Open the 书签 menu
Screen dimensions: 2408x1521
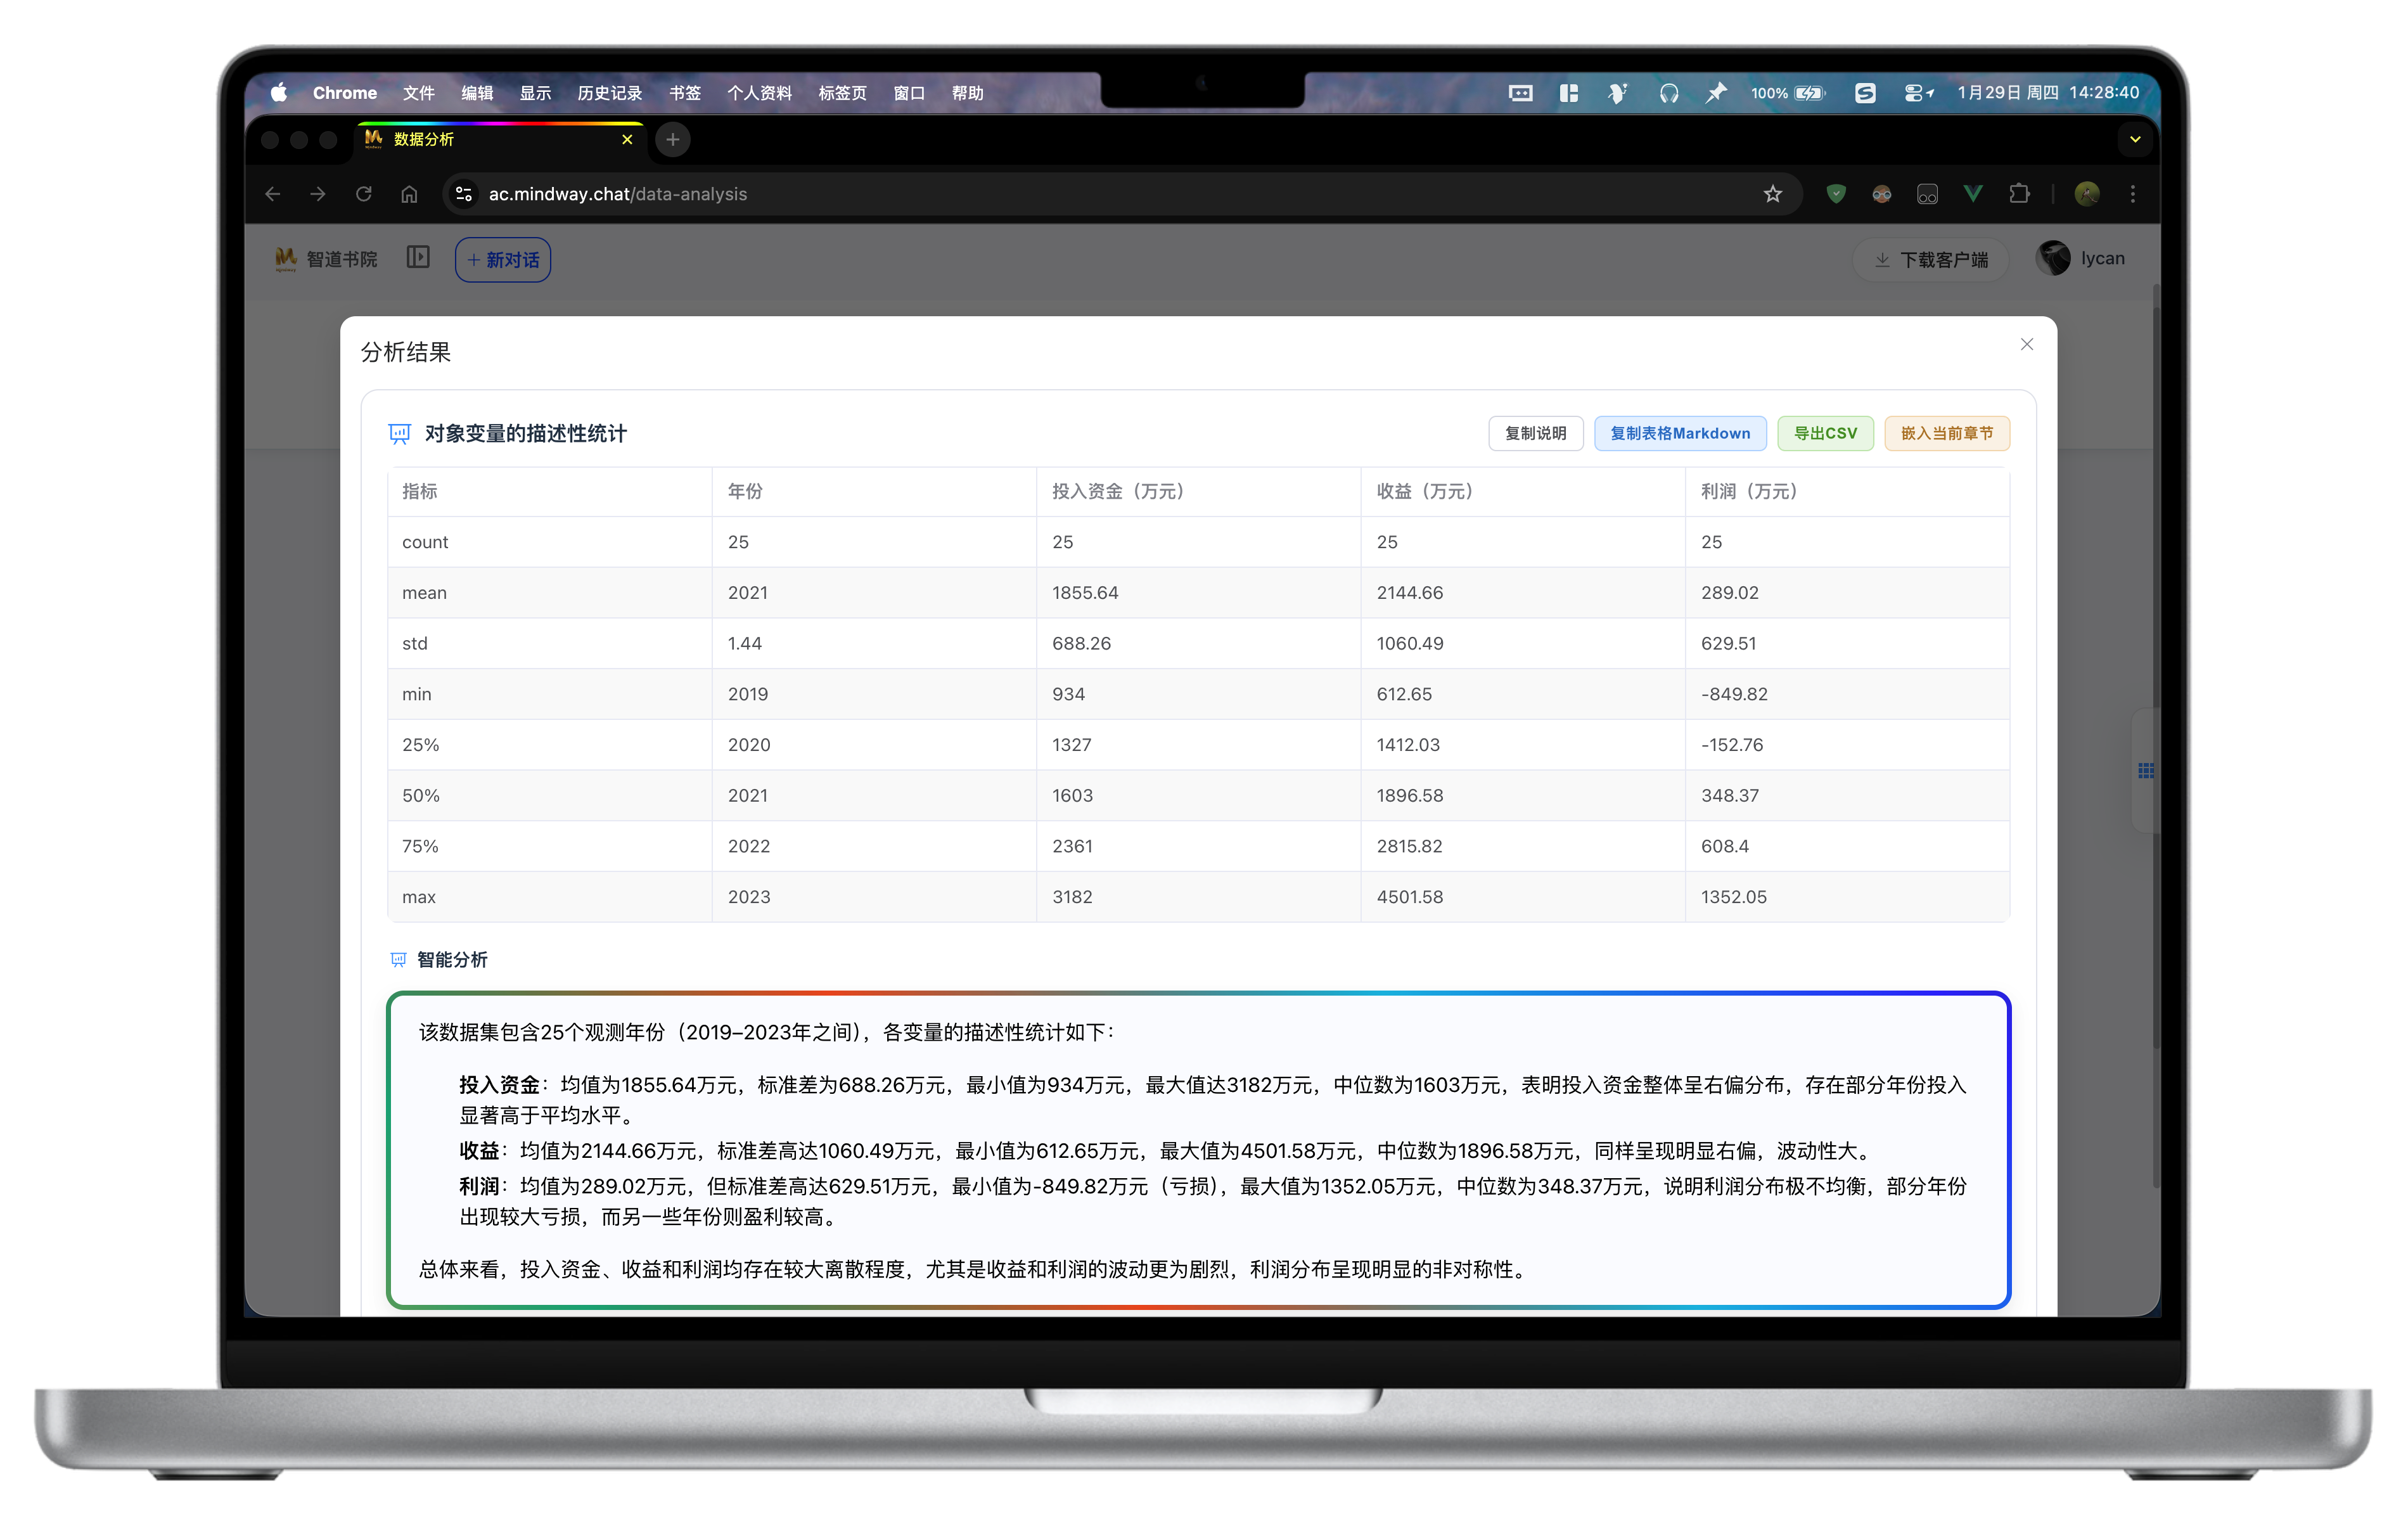(x=684, y=93)
